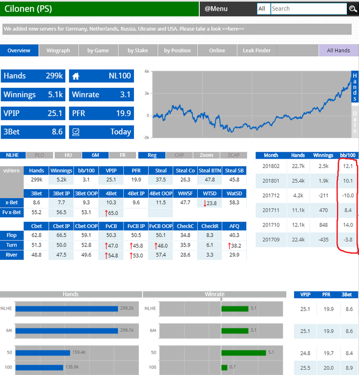Viewport: 359px width, 375px height.
Task: Open the Online tab
Action: [x=217, y=50]
